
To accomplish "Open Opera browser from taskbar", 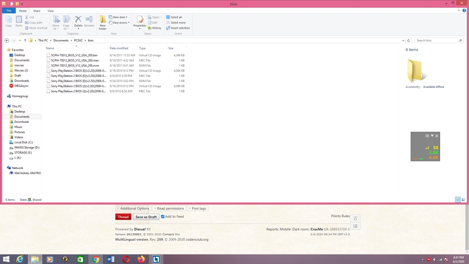I will point(126,259).
